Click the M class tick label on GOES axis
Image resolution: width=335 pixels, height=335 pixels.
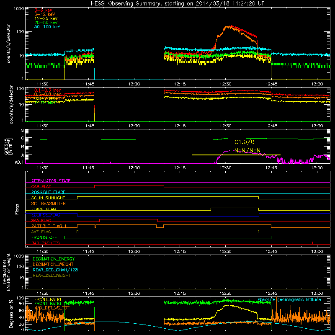[x=22, y=131]
